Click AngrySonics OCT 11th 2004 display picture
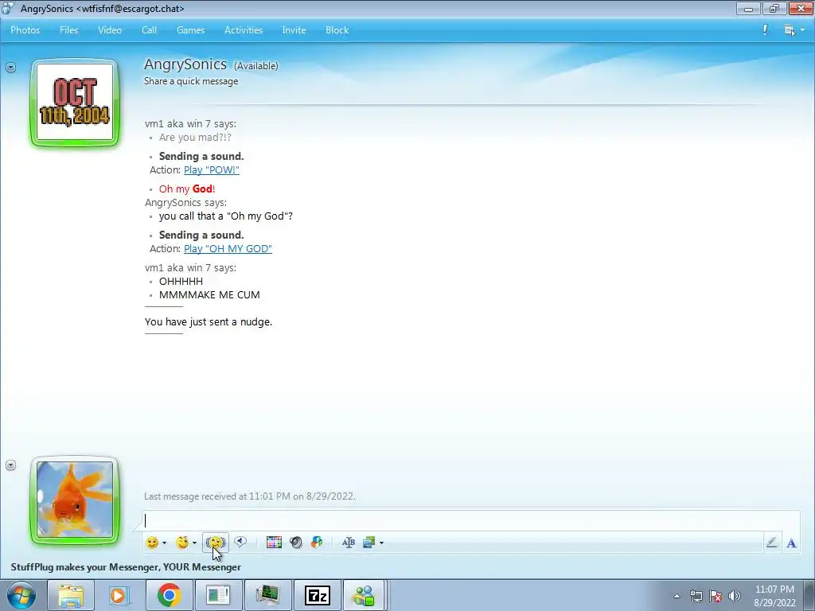Viewport: 815px width, 611px height. point(75,103)
